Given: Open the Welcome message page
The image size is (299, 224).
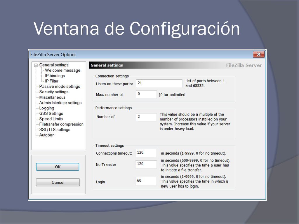Looking at the screenshot, I should 62,70.
